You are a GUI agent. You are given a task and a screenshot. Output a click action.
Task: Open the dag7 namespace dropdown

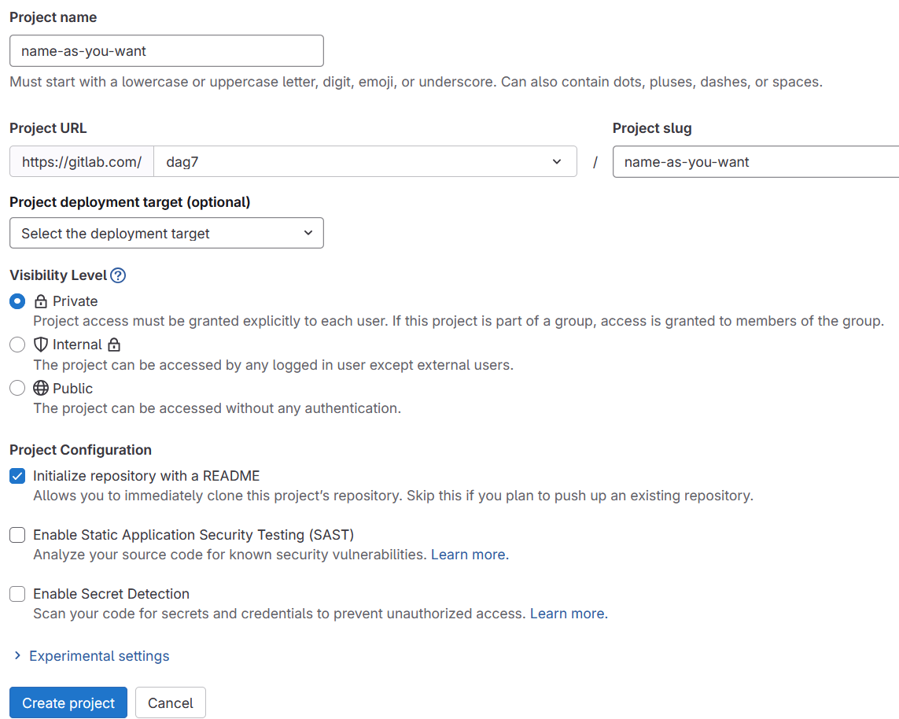click(365, 162)
